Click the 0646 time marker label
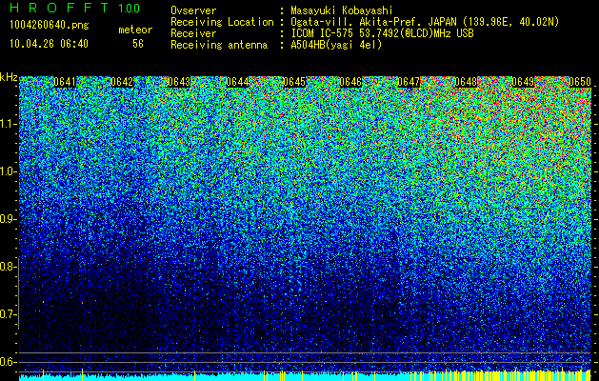The image size is (599, 381). pos(350,82)
